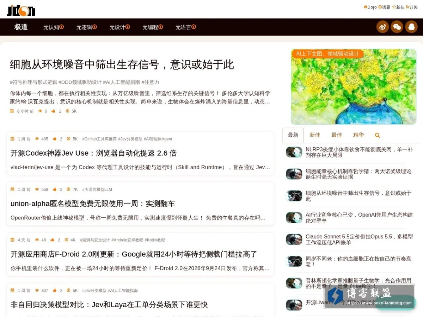Viewport: 423px width, 317px height.
Task: Click avatar beside AI行业竞争核心已变 article
Action: [x=294, y=218]
